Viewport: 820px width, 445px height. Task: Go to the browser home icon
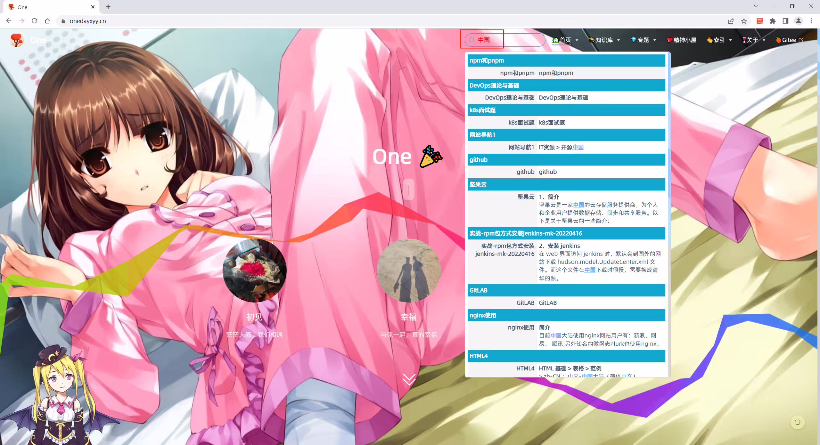pyautogui.click(x=47, y=21)
